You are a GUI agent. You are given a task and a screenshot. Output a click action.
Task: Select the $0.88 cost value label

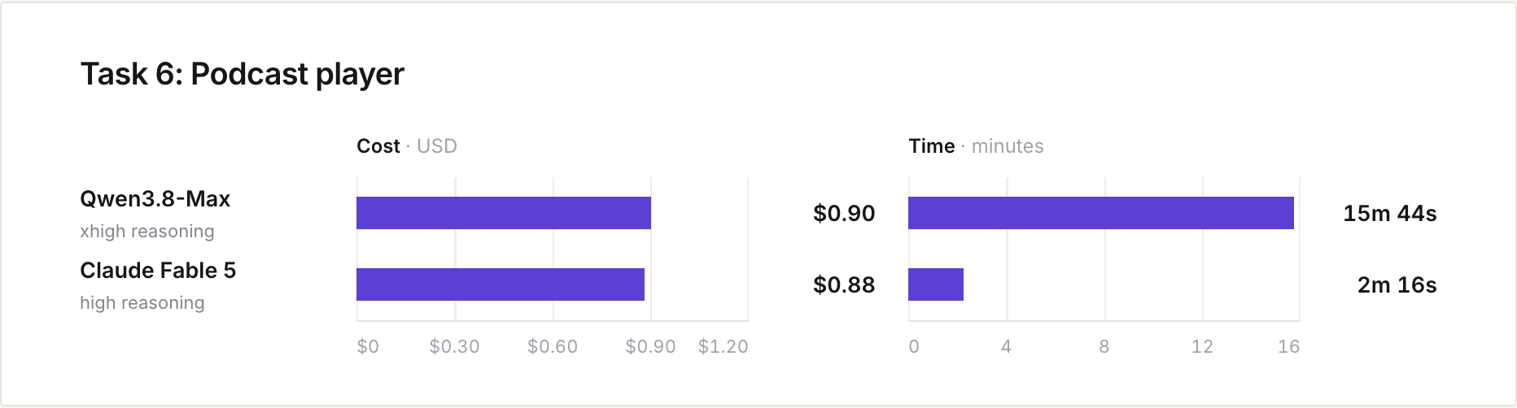click(x=844, y=285)
